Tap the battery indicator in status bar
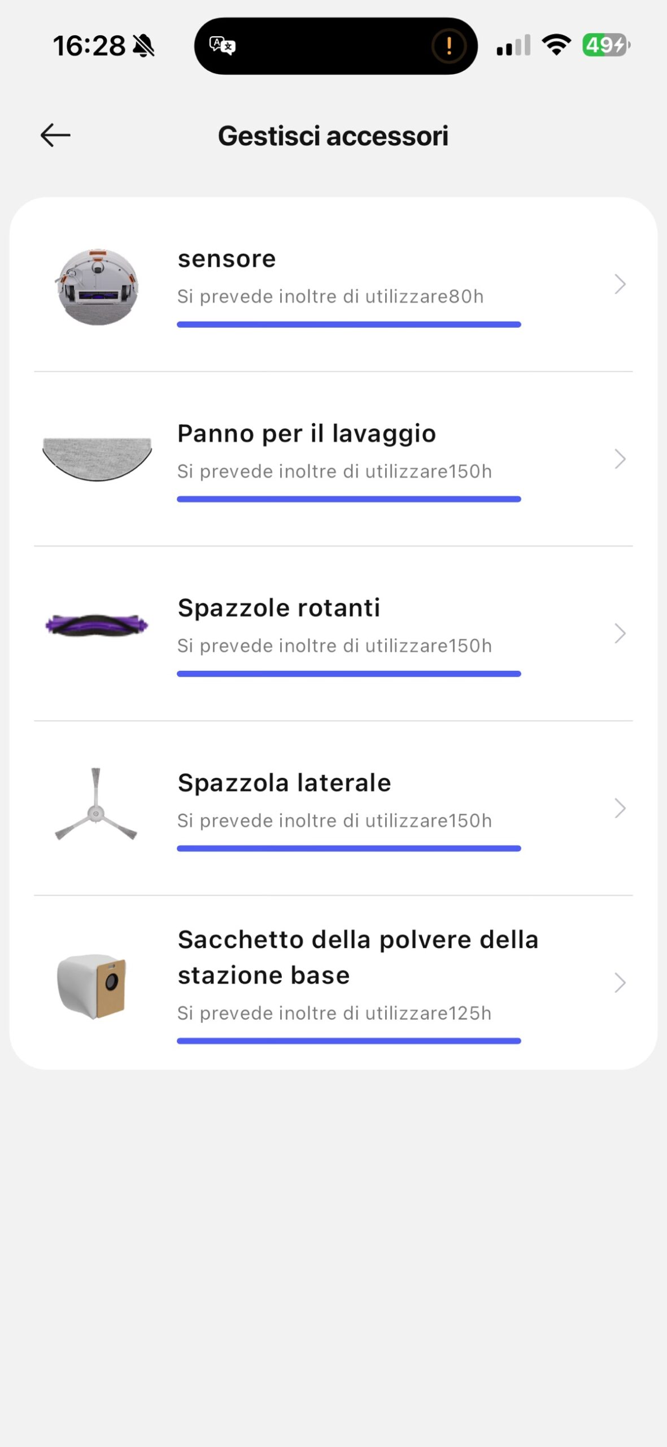 coord(605,45)
